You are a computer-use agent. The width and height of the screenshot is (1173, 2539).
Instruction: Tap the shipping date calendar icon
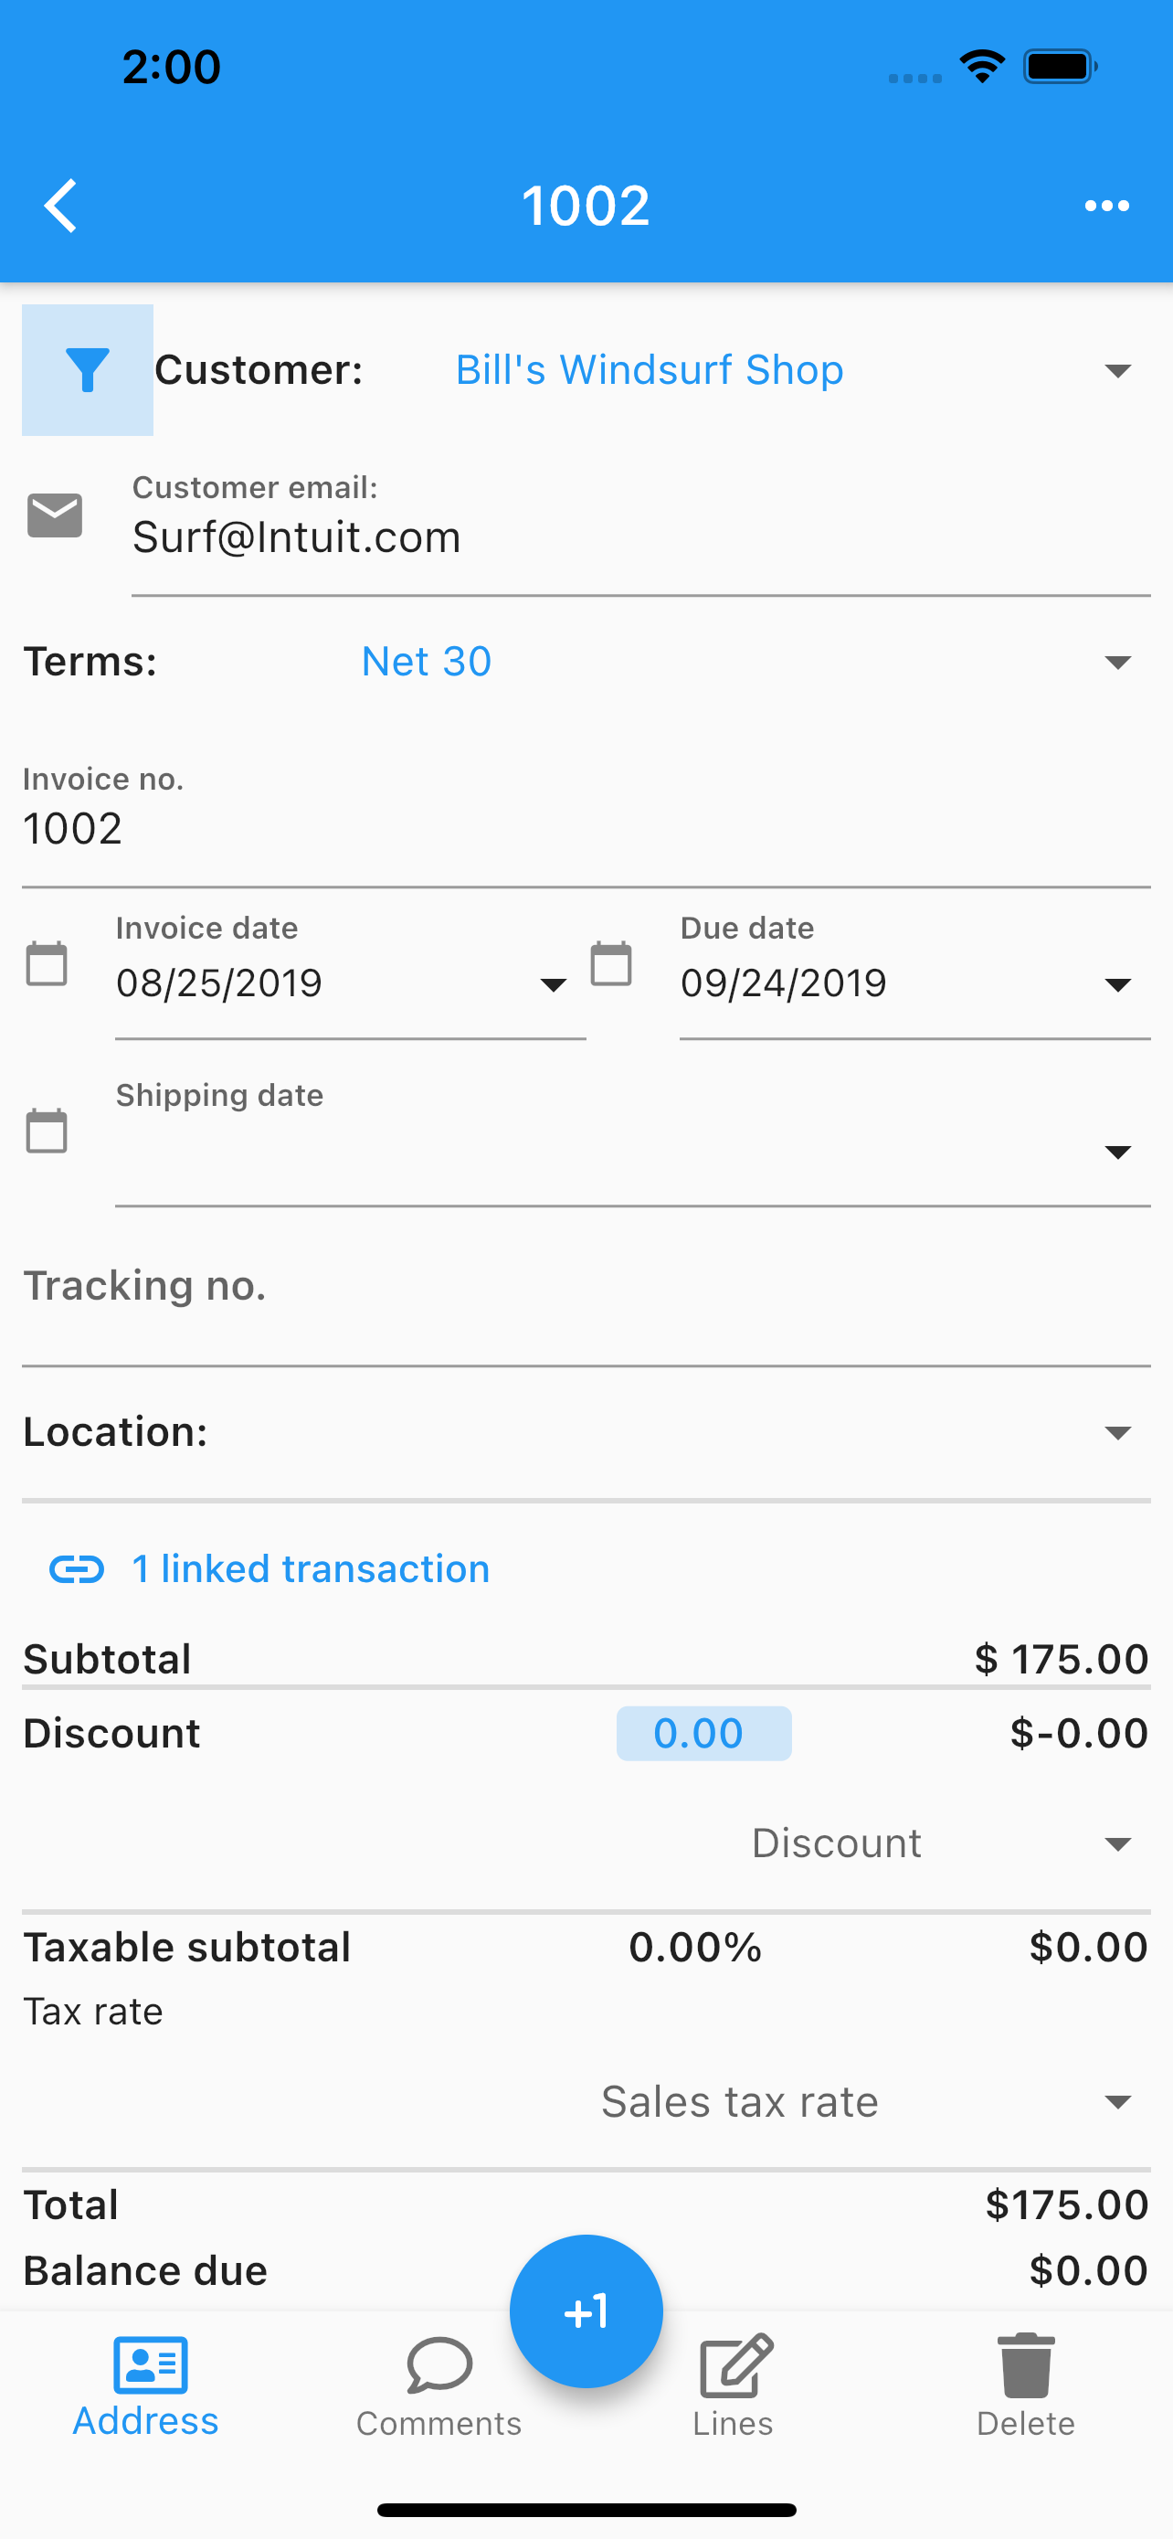47,1131
